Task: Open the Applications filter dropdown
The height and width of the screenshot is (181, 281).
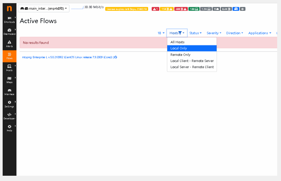Action: [x=260, y=33]
